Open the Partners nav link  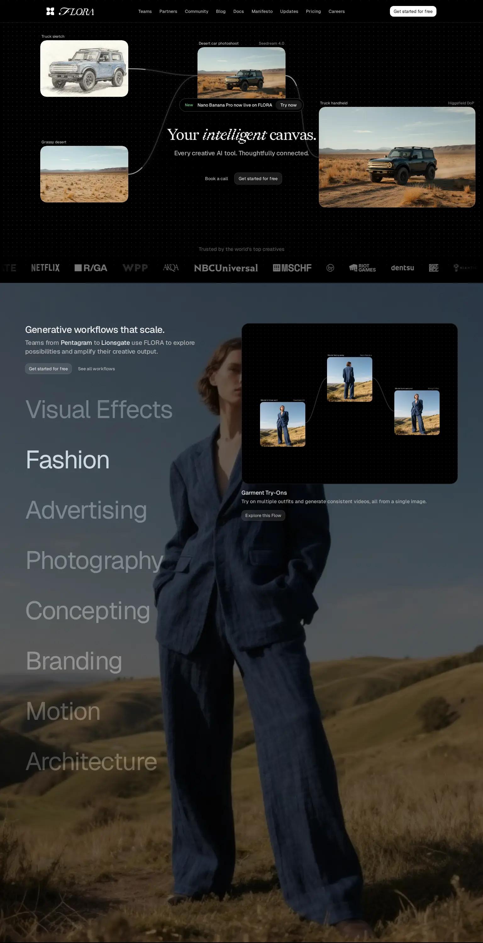pyautogui.click(x=168, y=11)
